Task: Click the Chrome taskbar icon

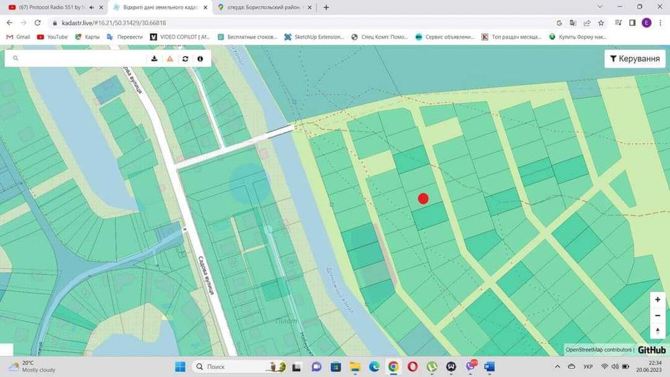Action: 393,367
